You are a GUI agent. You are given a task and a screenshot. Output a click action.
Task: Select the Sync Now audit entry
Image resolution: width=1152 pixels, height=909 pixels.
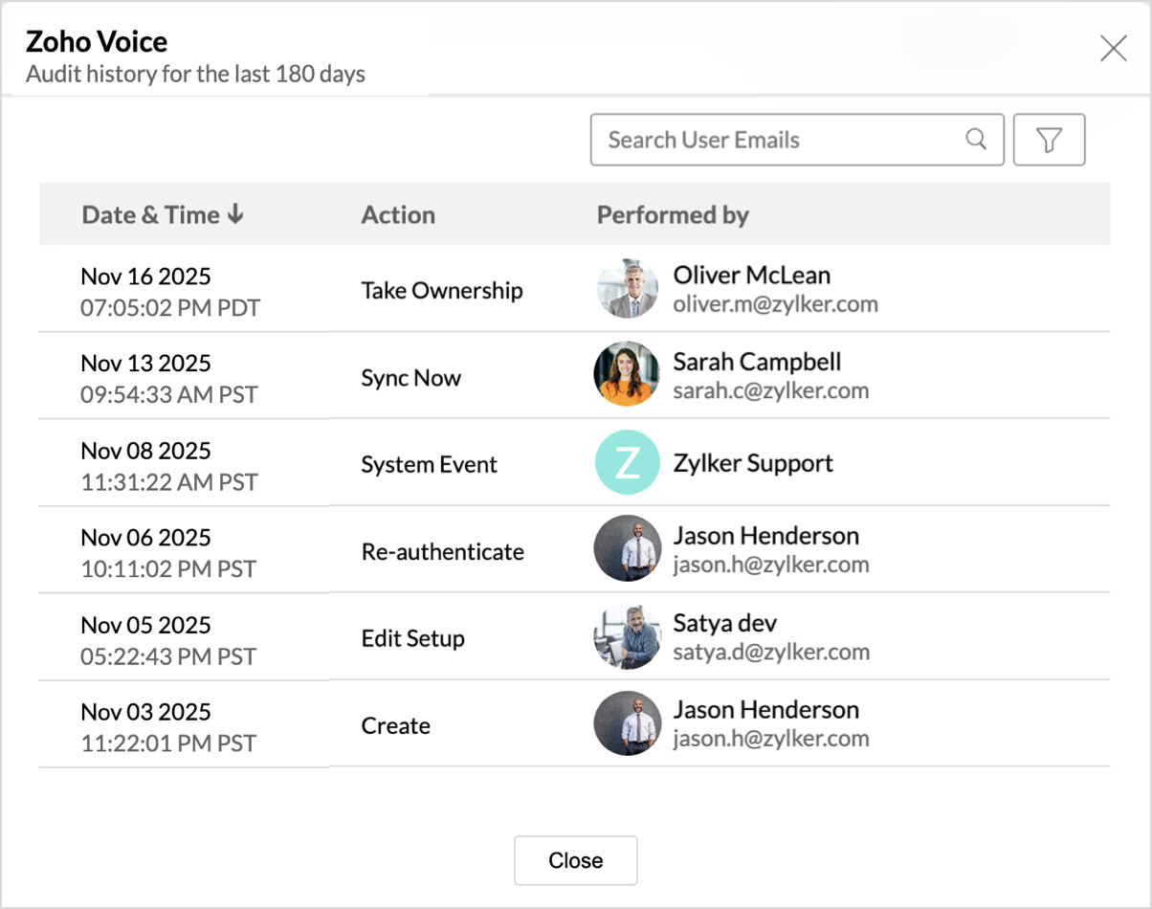[410, 378]
